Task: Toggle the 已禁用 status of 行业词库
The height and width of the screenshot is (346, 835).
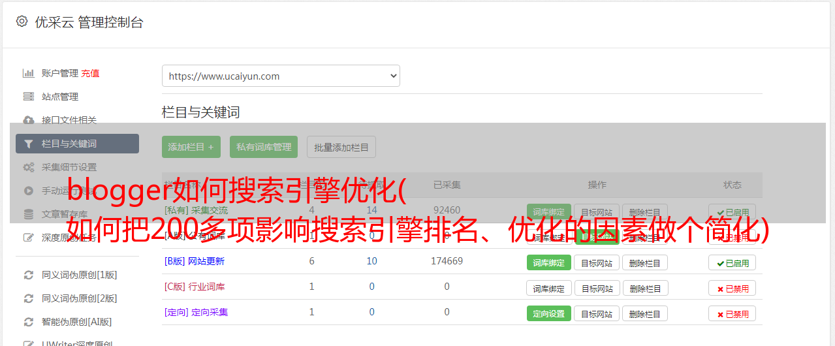Action: tap(733, 288)
